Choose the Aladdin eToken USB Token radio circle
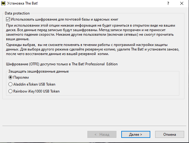This screenshot has width=189, height=143. [x=10, y=84]
